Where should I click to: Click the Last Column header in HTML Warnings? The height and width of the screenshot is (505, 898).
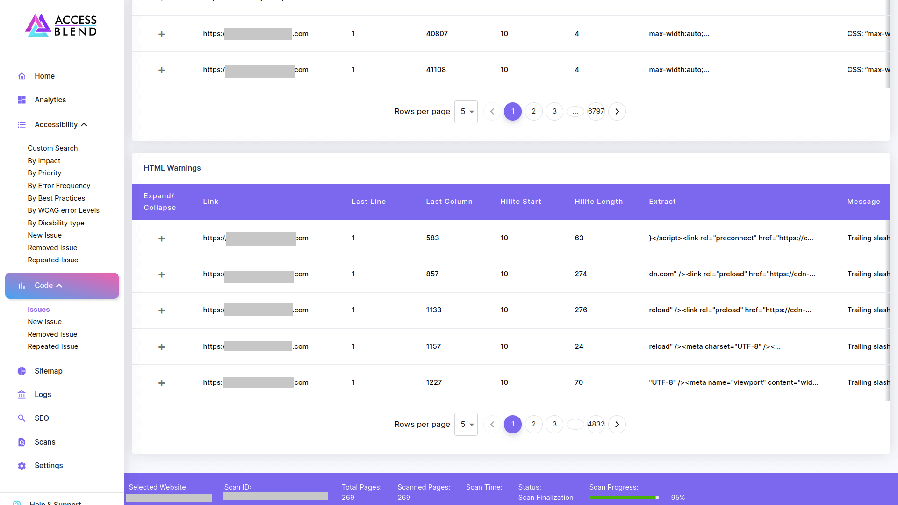point(449,202)
